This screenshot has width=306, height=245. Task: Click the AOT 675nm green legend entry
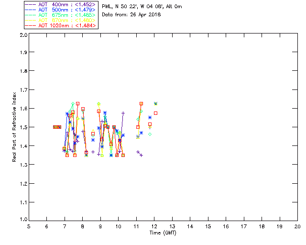click(60, 15)
